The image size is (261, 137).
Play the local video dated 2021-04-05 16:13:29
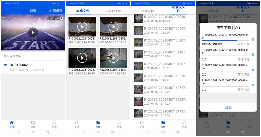(x=82, y=27)
